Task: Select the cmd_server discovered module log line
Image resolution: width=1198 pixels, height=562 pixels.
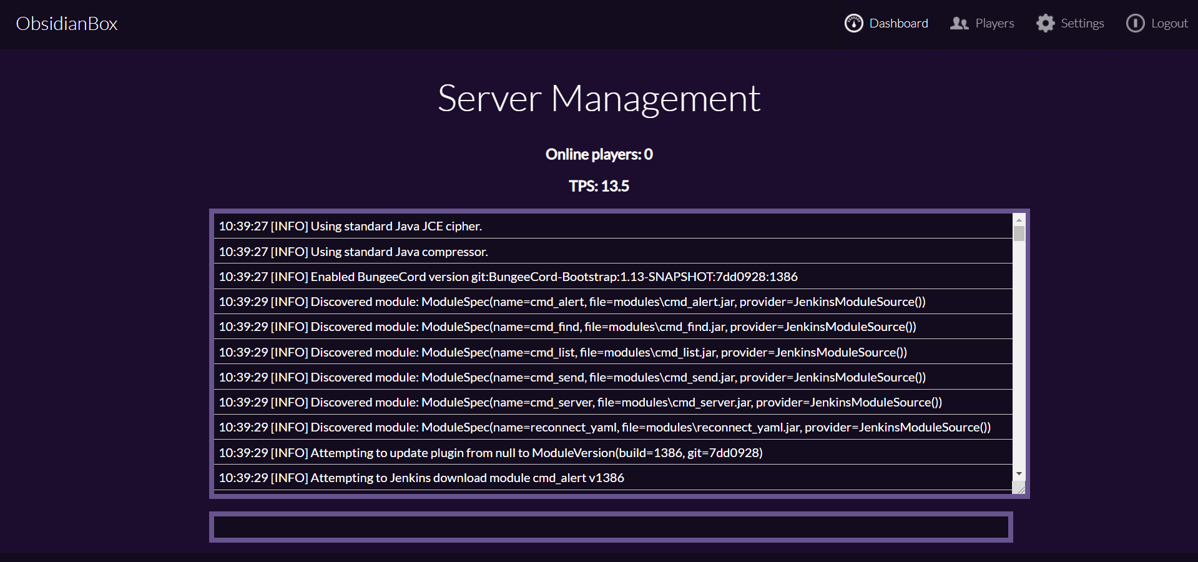Action: (613, 402)
